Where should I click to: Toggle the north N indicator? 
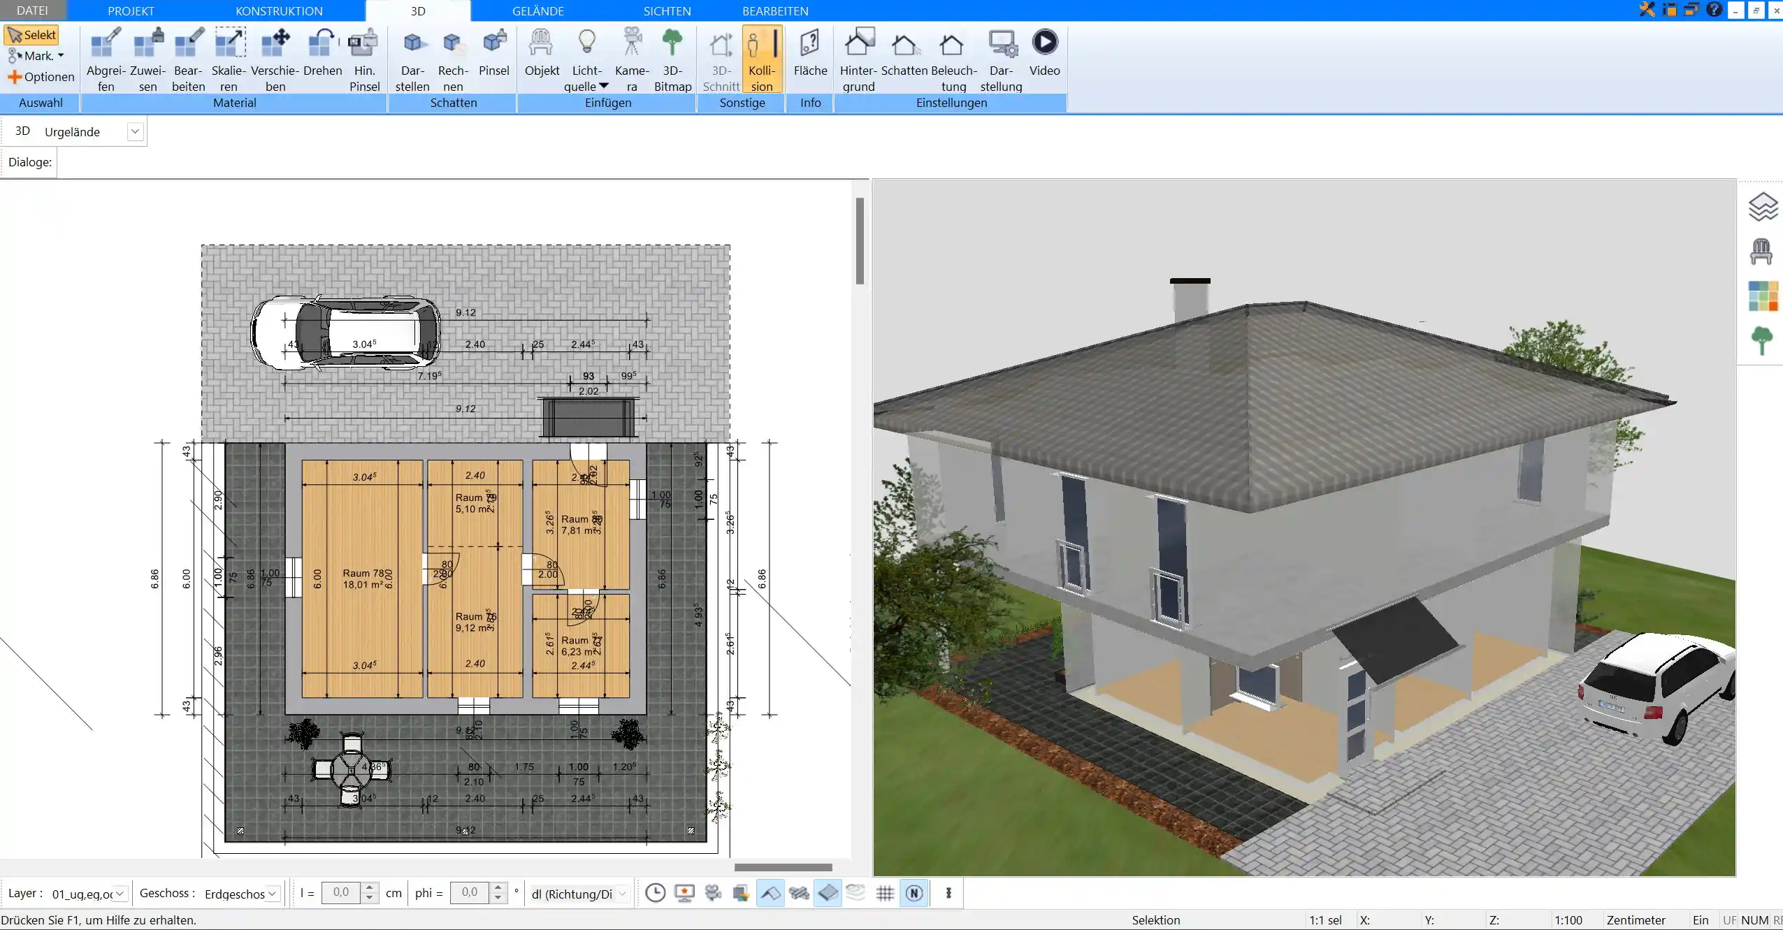point(914,893)
